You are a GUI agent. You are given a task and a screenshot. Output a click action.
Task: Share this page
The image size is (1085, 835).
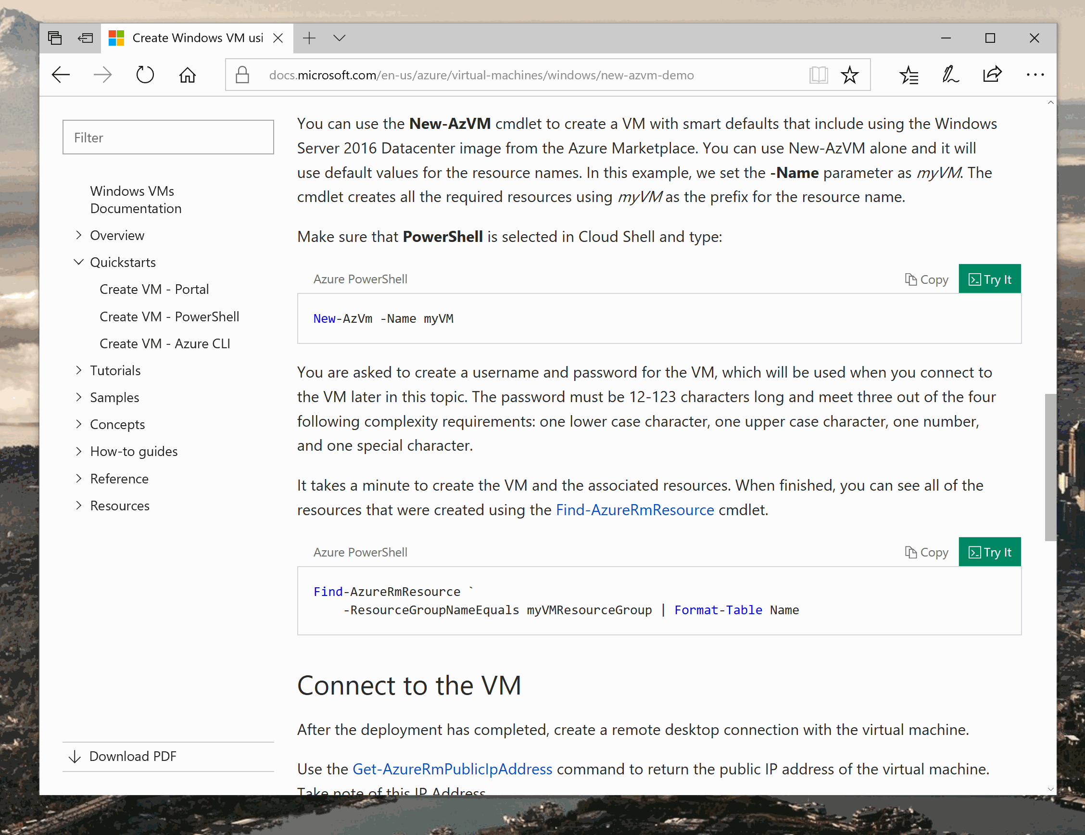pos(992,75)
